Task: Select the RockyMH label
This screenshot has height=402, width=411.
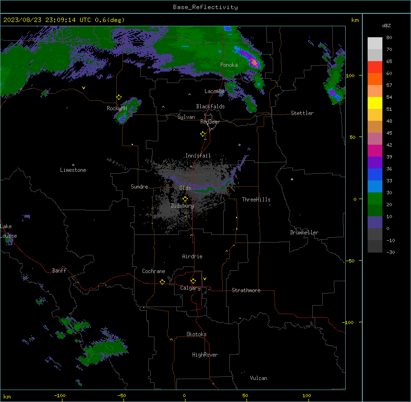Action: 117,108
